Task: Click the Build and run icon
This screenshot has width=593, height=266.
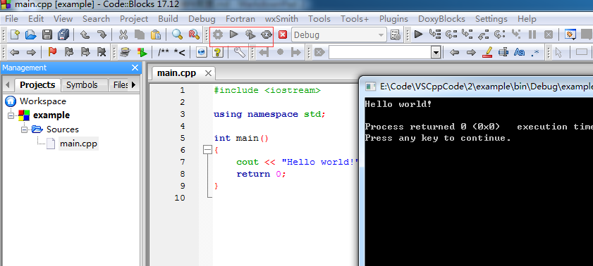Action: [250, 34]
